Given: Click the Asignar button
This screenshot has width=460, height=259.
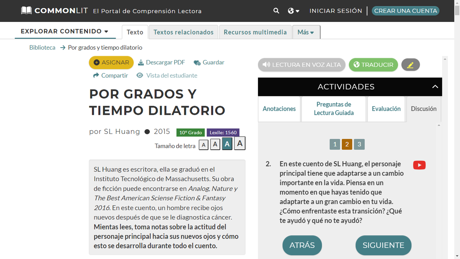Looking at the screenshot, I should 111,62.
